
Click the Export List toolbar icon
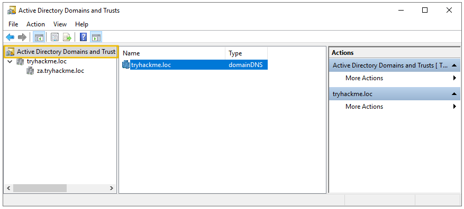pyautogui.click(x=67, y=37)
